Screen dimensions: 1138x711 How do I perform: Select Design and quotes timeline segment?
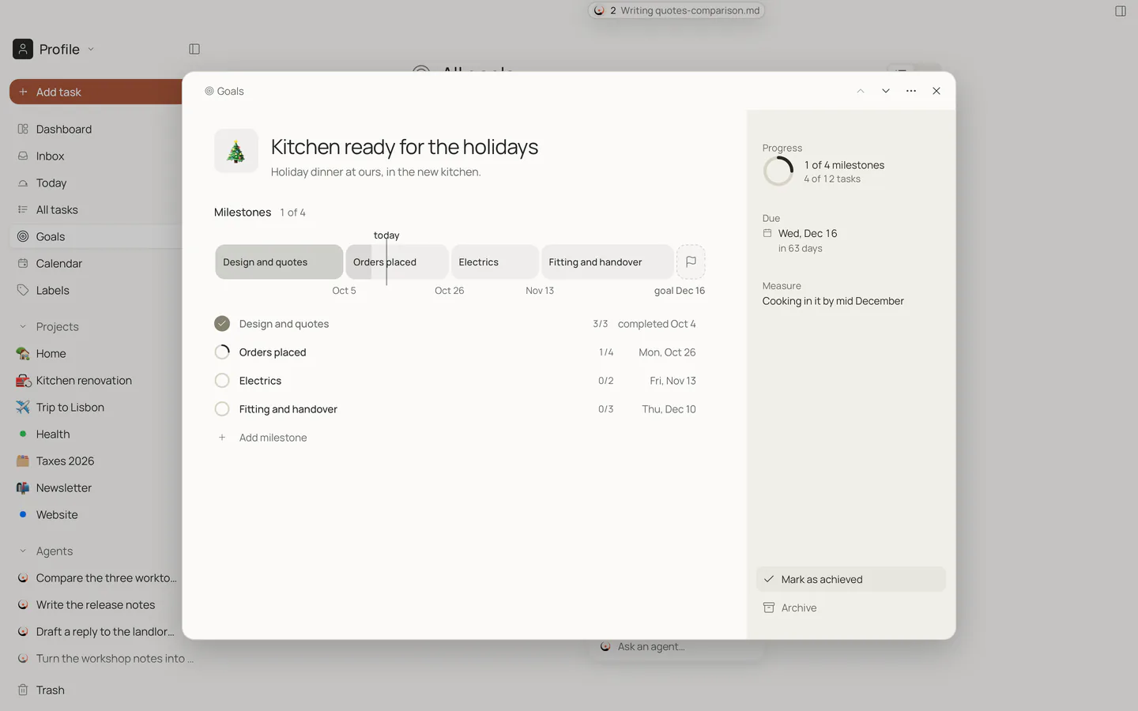[x=279, y=261]
